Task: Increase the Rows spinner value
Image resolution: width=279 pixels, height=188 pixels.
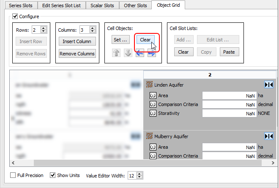Action: coord(44,28)
